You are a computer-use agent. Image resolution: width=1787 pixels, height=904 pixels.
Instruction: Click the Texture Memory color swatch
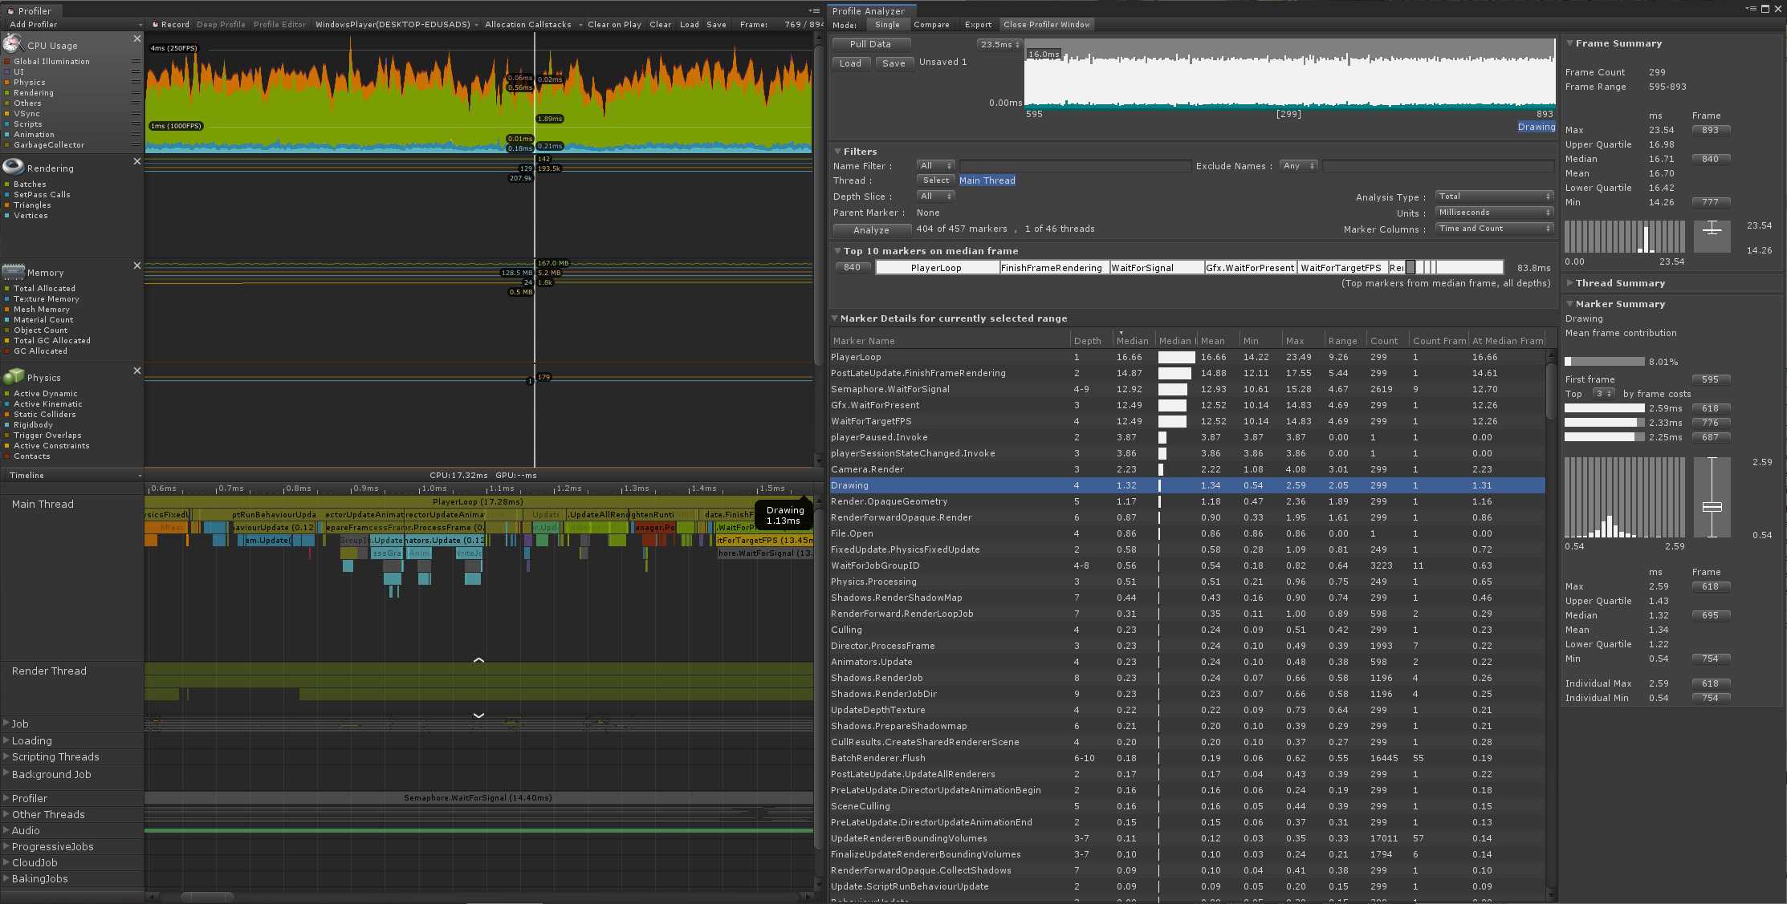tap(6, 299)
